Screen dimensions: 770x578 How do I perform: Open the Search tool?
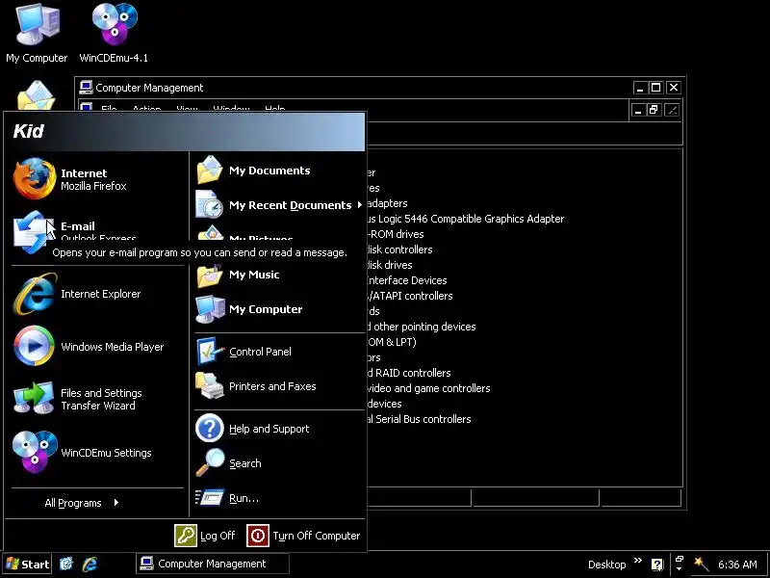pos(278,463)
